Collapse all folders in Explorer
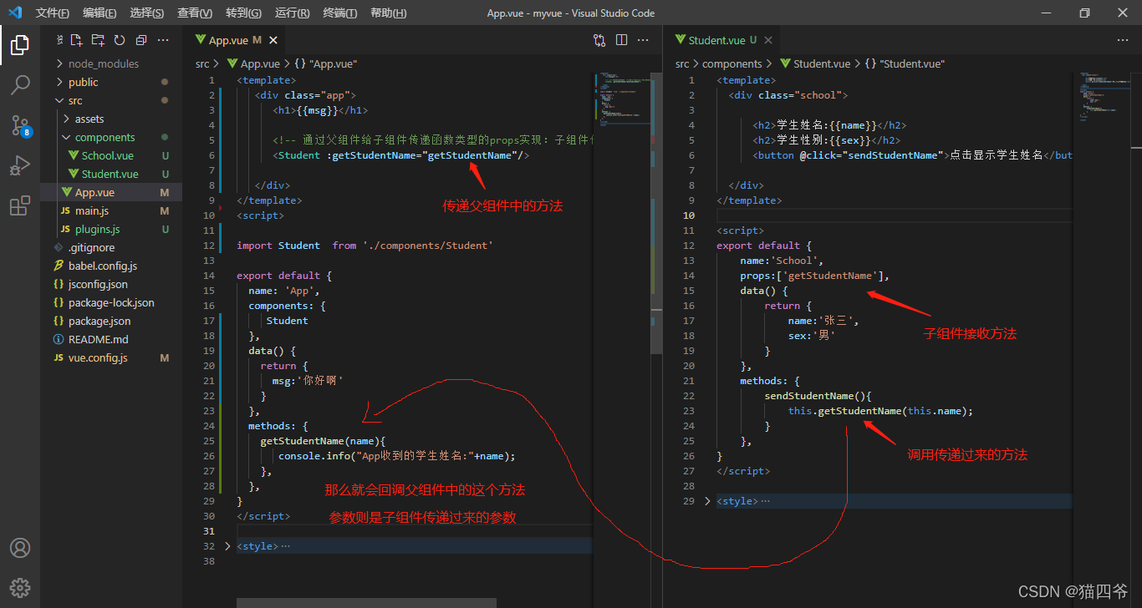This screenshot has height=608, width=1142. click(x=140, y=40)
